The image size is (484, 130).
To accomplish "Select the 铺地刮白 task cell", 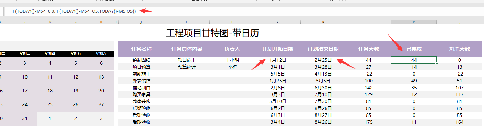I will click(x=141, y=88).
